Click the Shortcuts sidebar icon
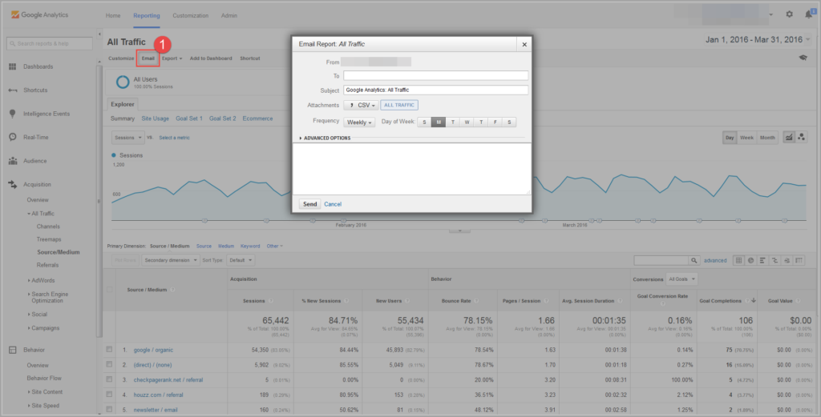 [x=13, y=90]
